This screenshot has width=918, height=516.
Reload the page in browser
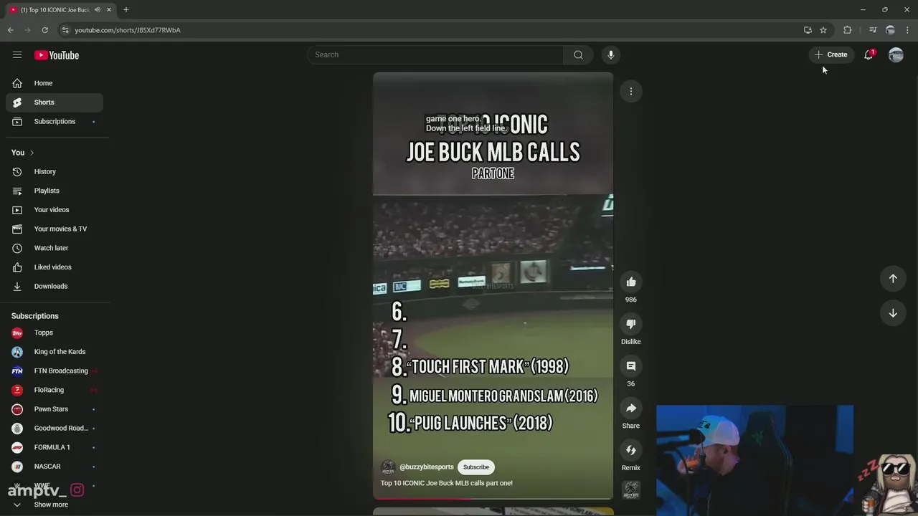[x=44, y=30]
